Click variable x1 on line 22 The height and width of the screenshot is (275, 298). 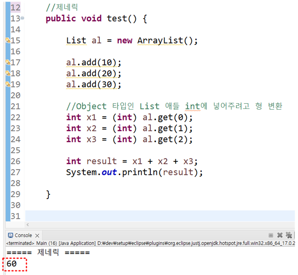point(92,117)
